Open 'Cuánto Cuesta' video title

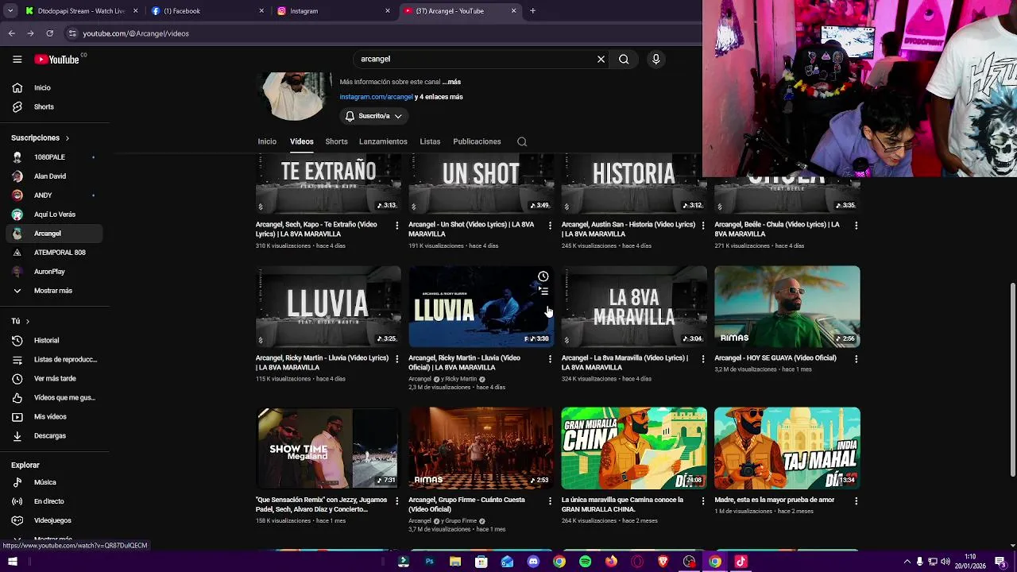(x=466, y=504)
